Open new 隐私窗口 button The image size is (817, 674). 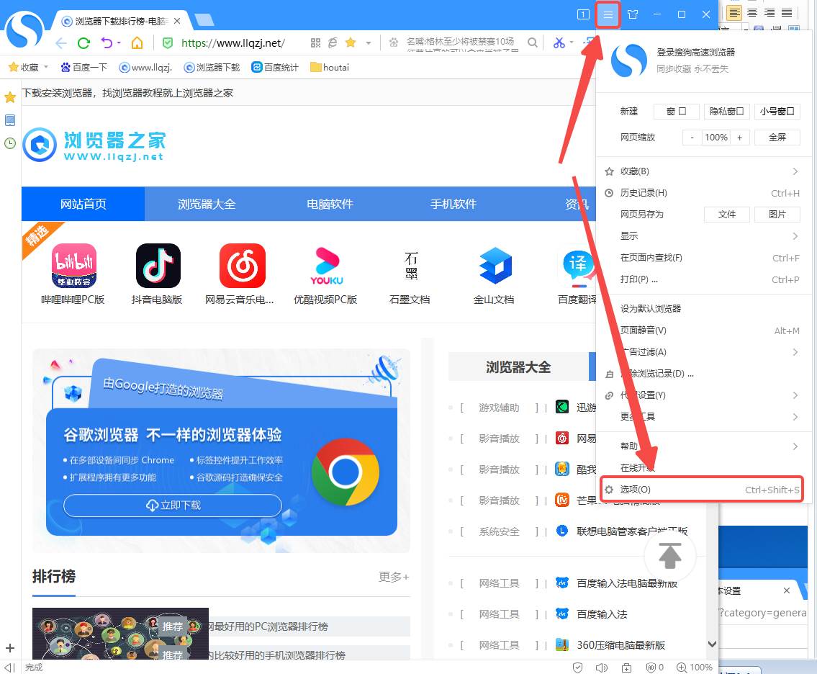coord(726,111)
